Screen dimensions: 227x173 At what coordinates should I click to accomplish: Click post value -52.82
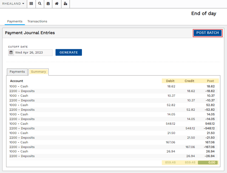[210, 110]
